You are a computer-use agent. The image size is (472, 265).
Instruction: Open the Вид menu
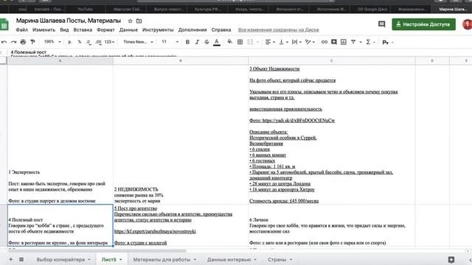64,29
